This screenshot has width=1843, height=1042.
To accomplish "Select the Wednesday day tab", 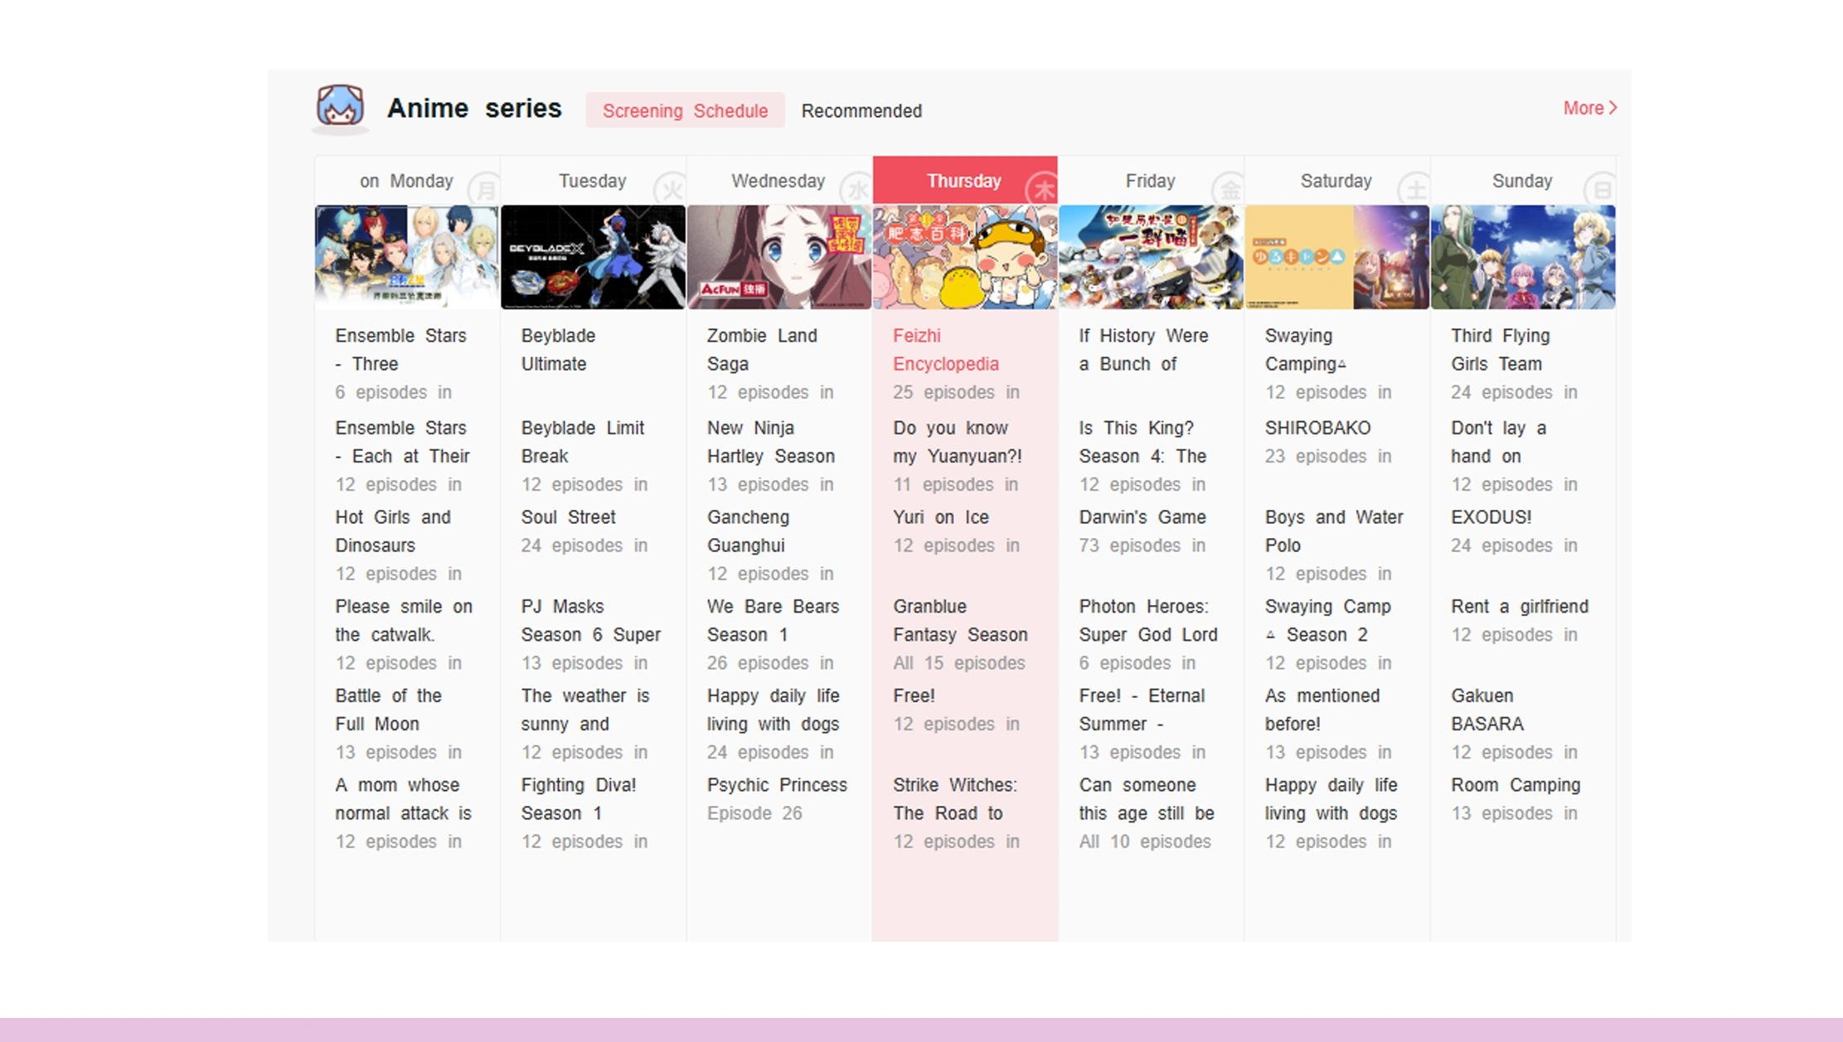I will click(x=778, y=181).
